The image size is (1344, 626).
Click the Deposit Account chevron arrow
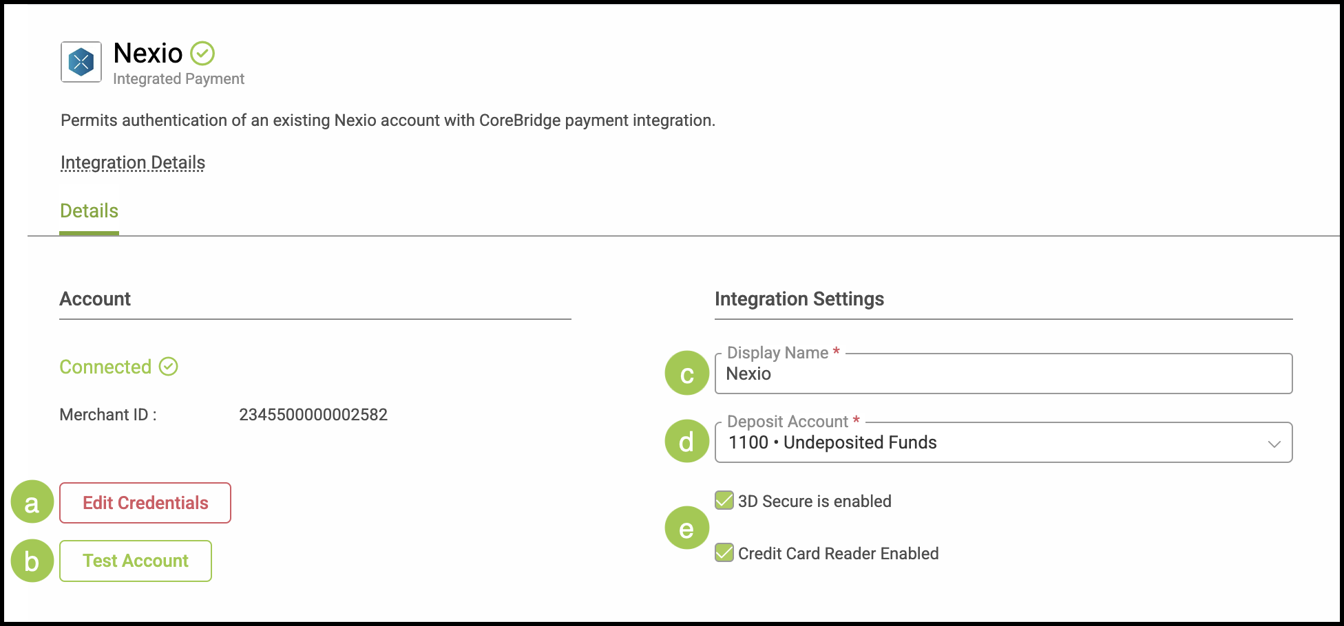click(x=1274, y=444)
